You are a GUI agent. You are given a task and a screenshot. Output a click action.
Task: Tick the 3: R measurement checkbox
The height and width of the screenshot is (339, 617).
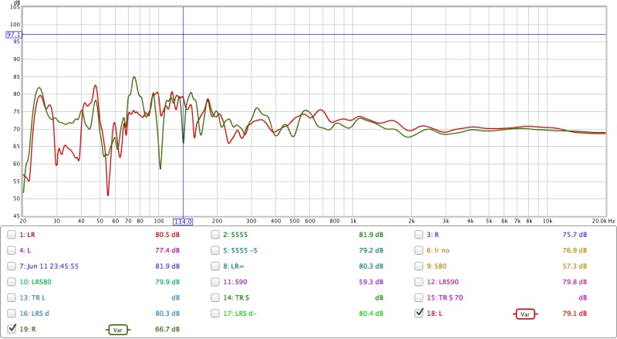click(x=420, y=234)
